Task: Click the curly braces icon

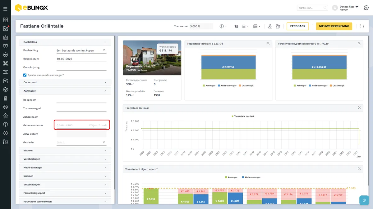Action: point(361,26)
